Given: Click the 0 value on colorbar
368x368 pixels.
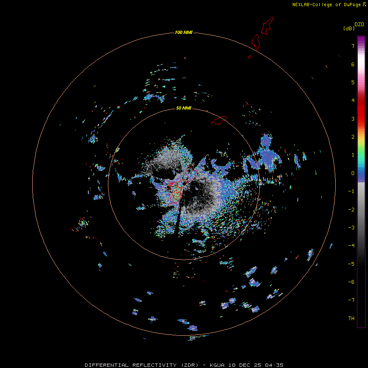Looking at the screenshot, I should [x=353, y=173].
